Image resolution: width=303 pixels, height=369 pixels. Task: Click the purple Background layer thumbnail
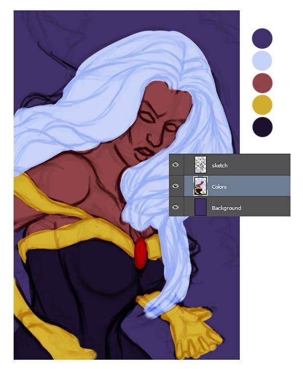(x=200, y=207)
